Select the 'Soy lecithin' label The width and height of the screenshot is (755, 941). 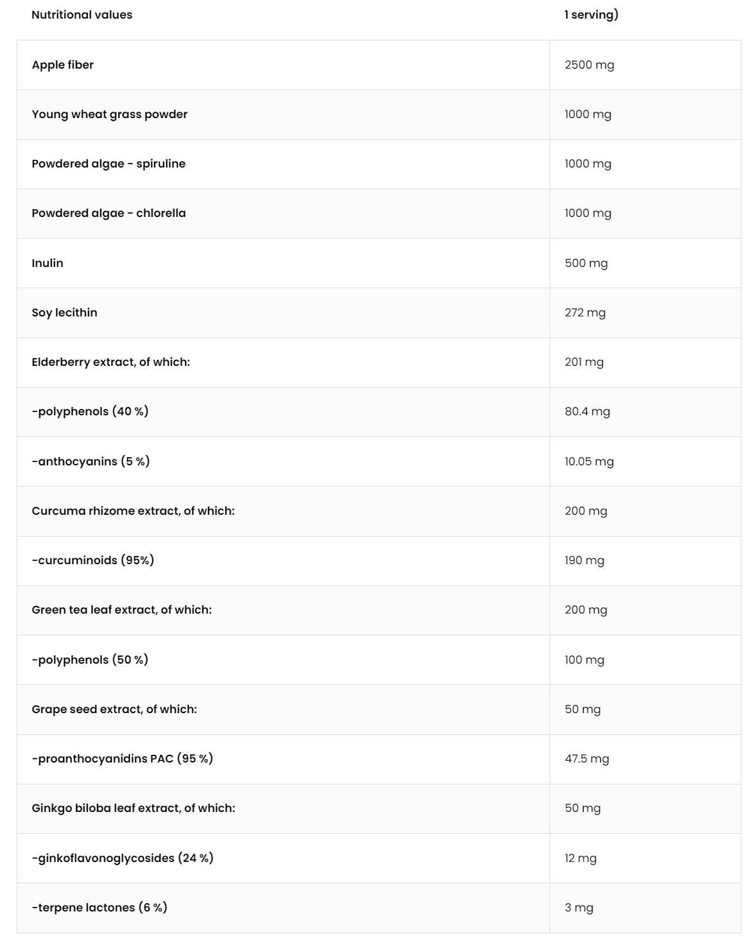pos(64,313)
